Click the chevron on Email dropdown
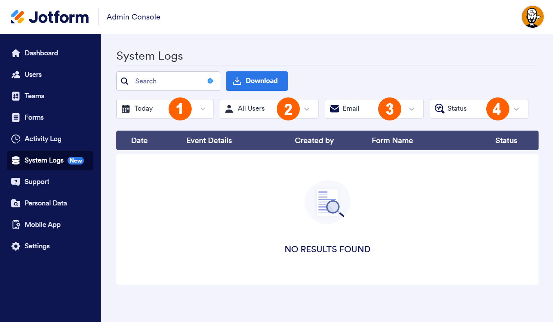 (x=412, y=109)
